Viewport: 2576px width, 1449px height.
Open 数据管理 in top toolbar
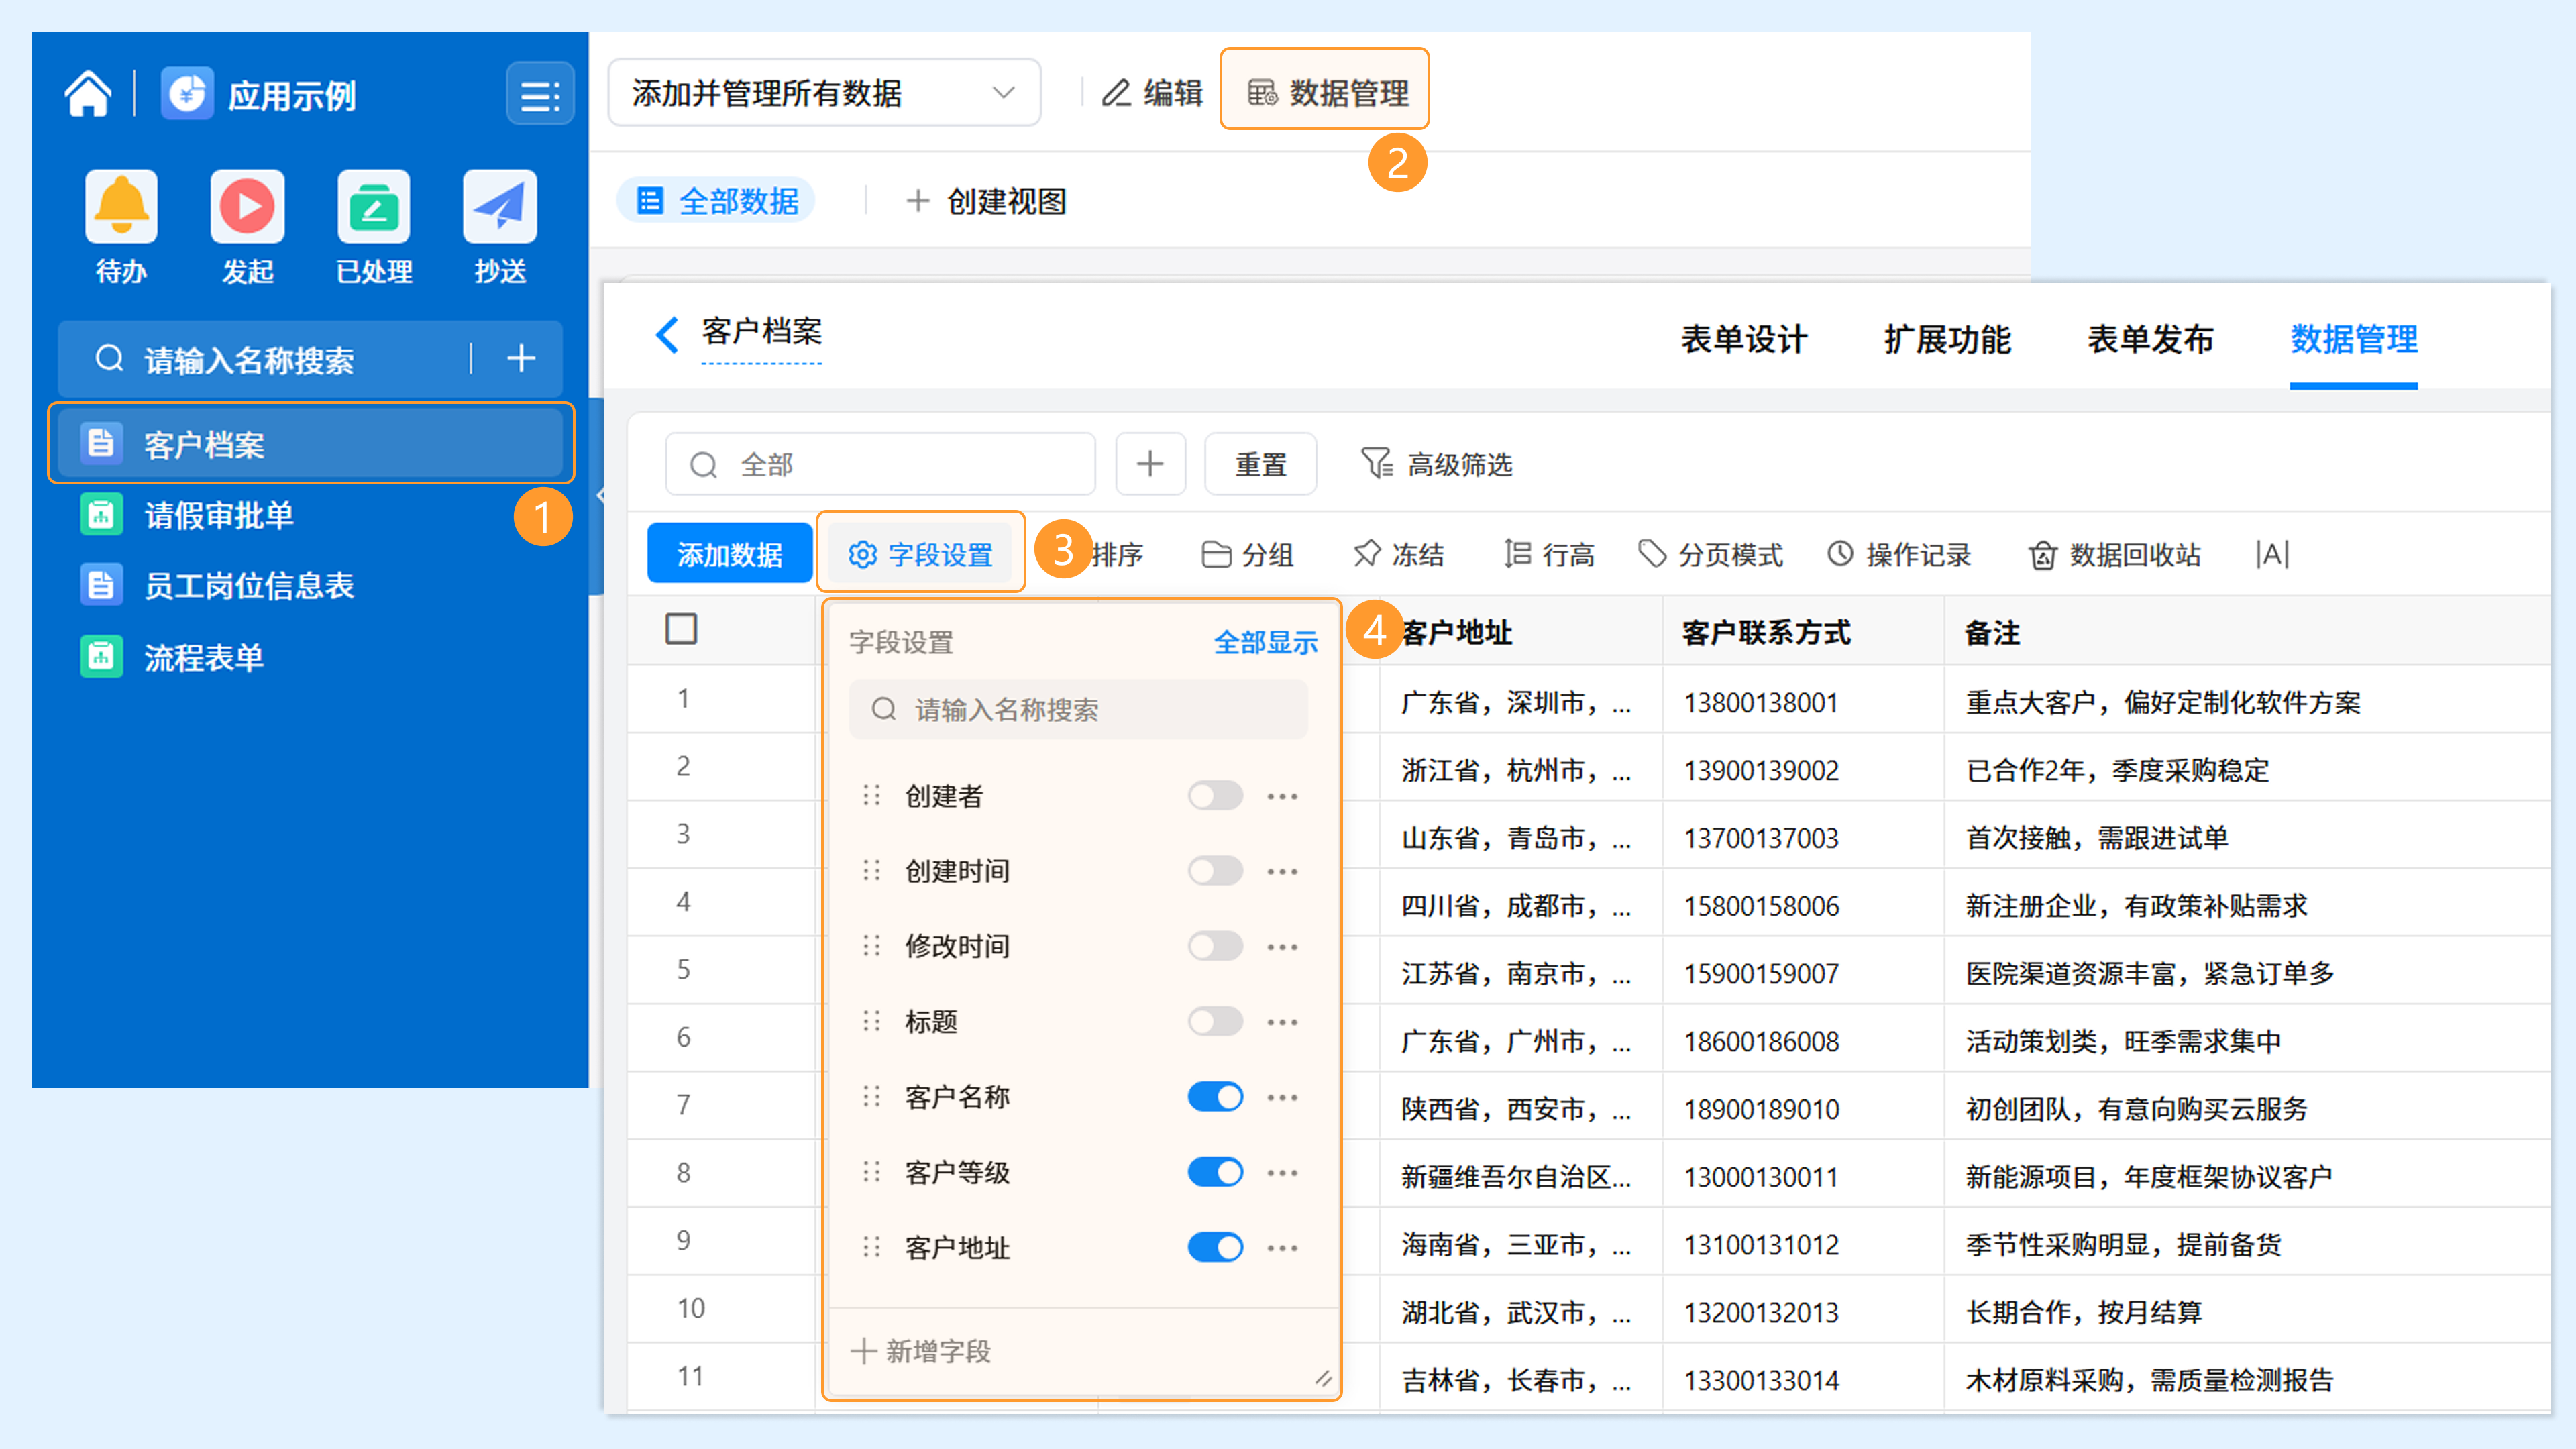pos(1326,93)
